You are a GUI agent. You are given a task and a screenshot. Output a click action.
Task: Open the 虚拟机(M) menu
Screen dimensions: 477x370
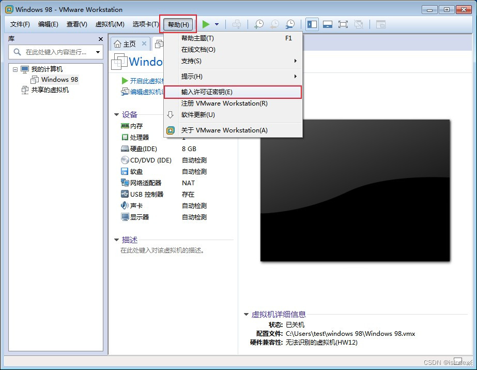pos(110,24)
